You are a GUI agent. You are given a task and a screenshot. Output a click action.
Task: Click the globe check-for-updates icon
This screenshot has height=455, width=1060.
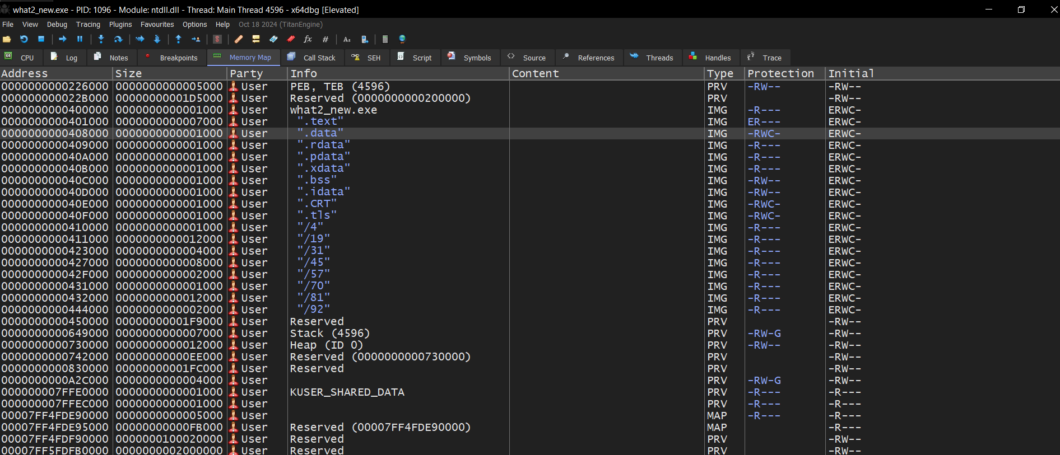pyautogui.click(x=402, y=39)
